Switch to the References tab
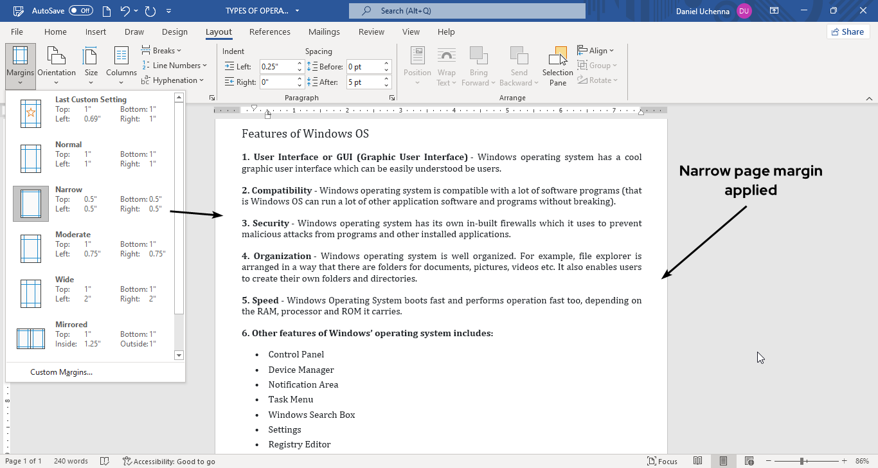The width and height of the screenshot is (878, 468). tap(269, 32)
